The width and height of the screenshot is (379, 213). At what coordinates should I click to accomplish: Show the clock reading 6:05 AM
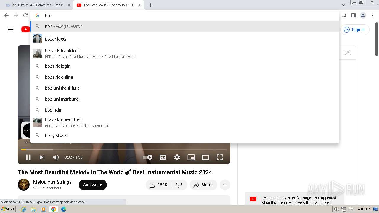(364, 209)
